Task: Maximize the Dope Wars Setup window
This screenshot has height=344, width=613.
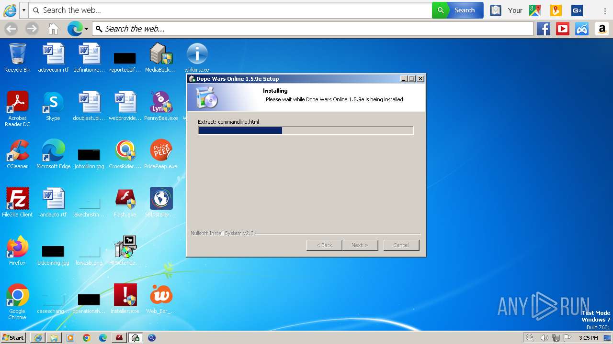Action: pyautogui.click(x=412, y=79)
